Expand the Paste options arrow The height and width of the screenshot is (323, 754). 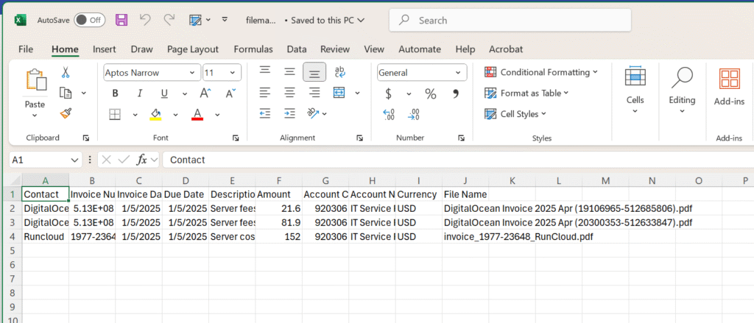click(x=35, y=116)
